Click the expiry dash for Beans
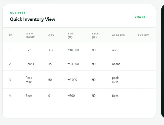This screenshot has height=125, width=164. click(x=138, y=64)
